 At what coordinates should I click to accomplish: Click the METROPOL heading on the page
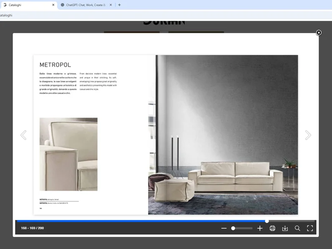pos(55,65)
